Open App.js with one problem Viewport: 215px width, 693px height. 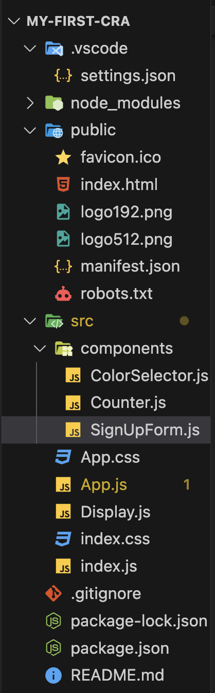(x=104, y=484)
